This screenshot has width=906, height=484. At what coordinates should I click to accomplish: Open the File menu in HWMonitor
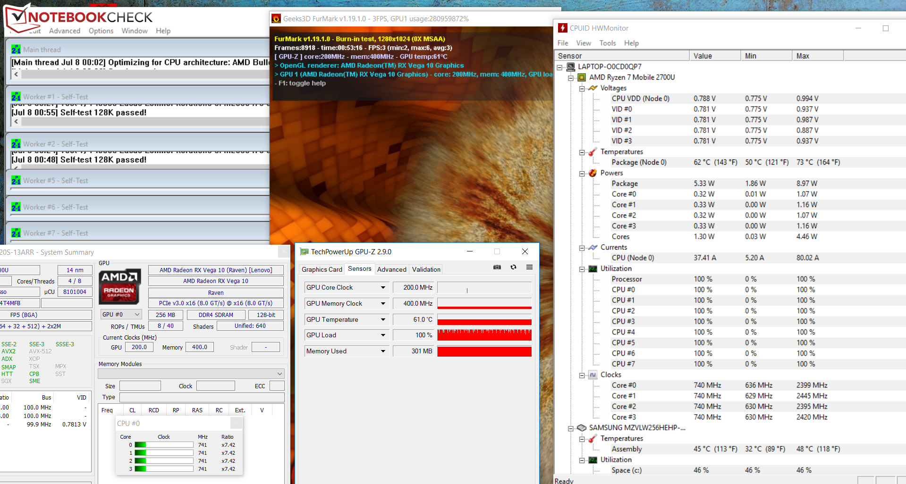pos(563,43)
